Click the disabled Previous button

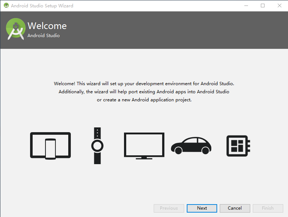(x=169, y=208)
